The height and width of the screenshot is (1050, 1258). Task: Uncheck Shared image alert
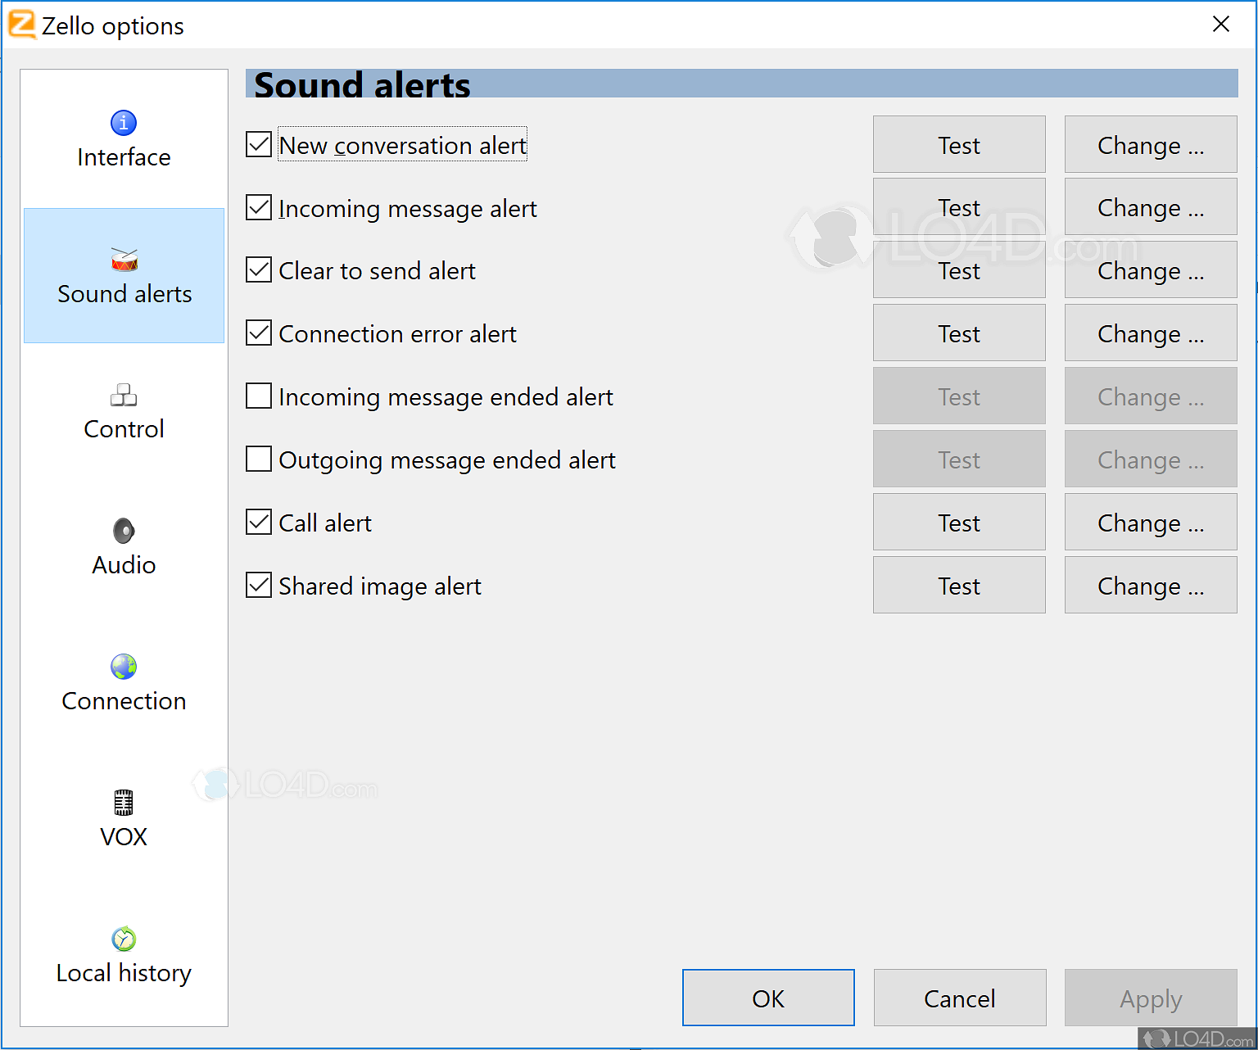pyautogui.click(x=258, y=584)
